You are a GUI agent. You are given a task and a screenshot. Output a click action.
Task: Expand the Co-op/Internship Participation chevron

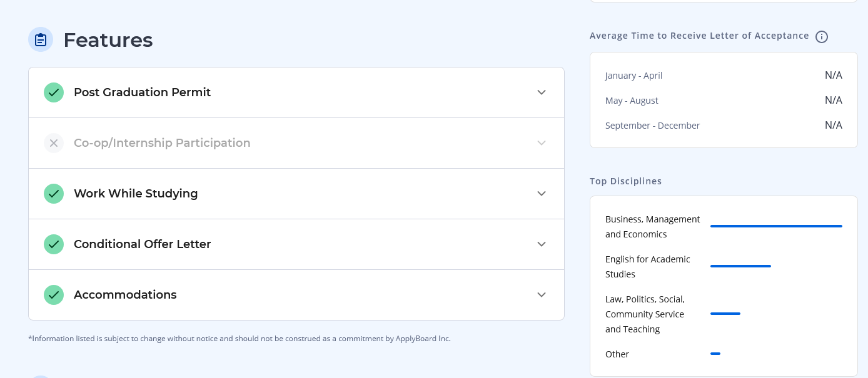[542, 143]
